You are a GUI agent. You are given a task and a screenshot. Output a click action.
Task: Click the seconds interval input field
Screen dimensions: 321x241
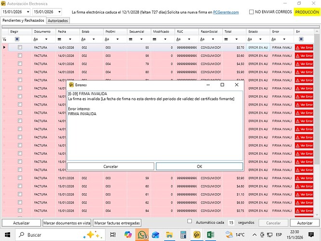(x=232, y=223)
